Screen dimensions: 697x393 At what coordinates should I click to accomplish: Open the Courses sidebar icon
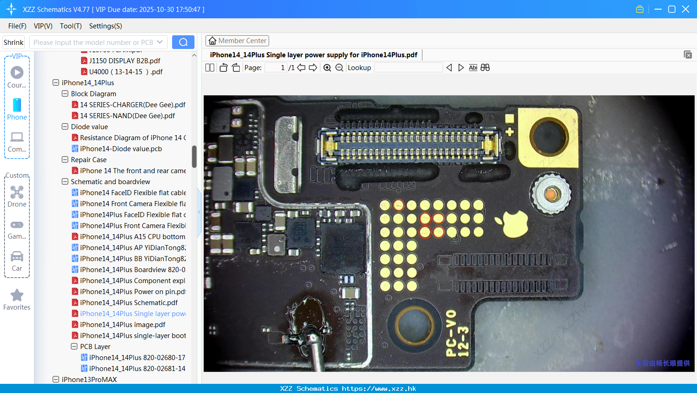click(x=17, y=77)
